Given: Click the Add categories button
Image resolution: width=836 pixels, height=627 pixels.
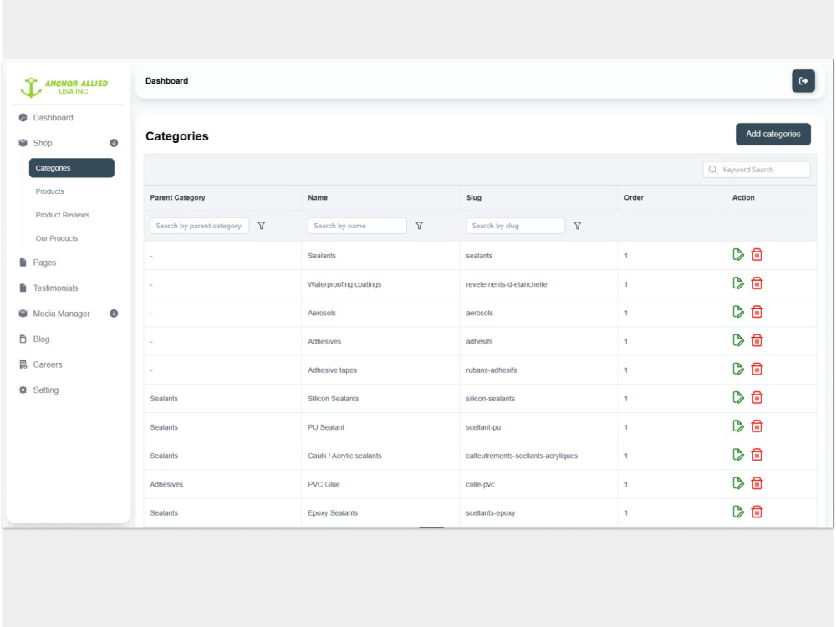Looking at the screenshot, I should 773,135.
